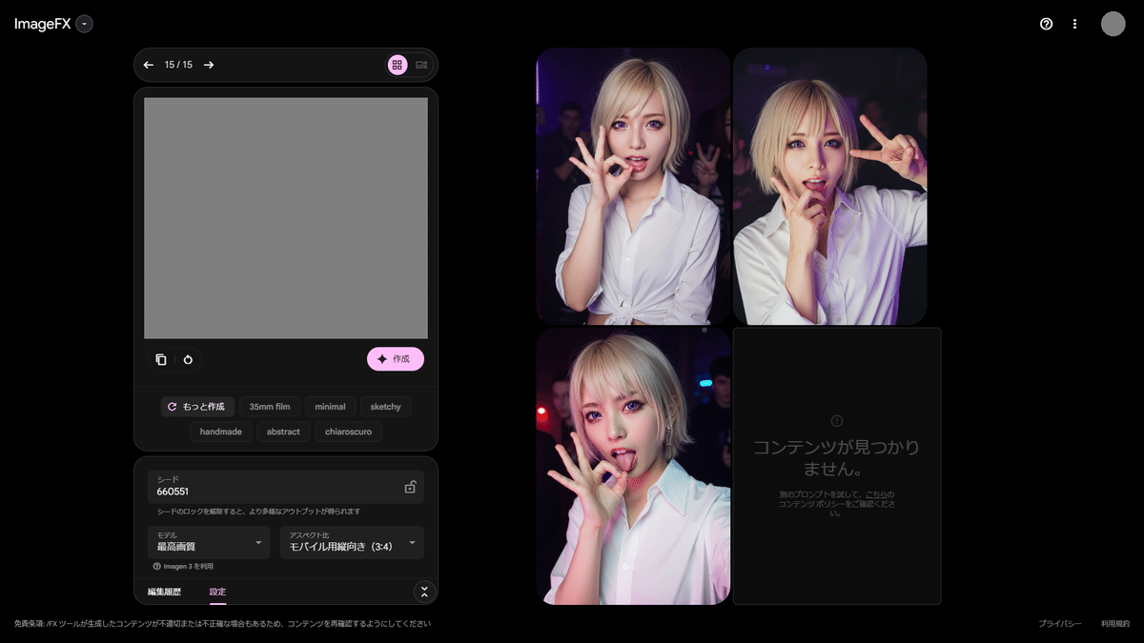The image size is (1144, 643).
Task: Open the three-dot overflow menu top right
Action: pos(1074,24)
